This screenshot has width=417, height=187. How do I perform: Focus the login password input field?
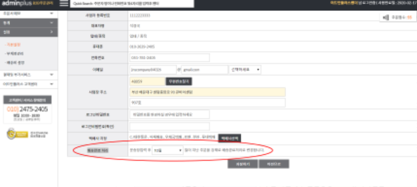[x=170, y=114]
